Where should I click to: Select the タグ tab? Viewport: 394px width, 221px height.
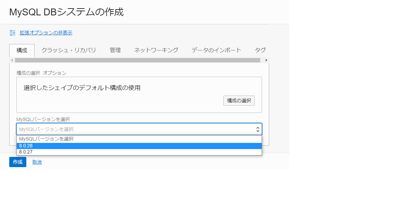[260, 50]
